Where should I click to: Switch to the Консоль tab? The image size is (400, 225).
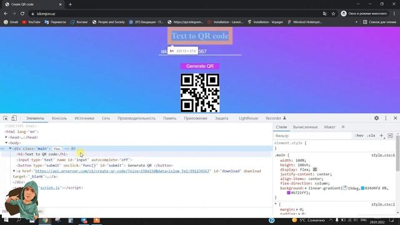point(59,118)
